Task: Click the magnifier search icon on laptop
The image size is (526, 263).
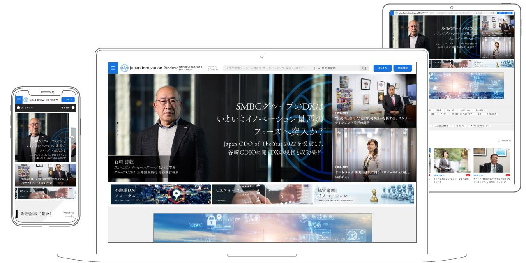Action: tap(365, 68)
